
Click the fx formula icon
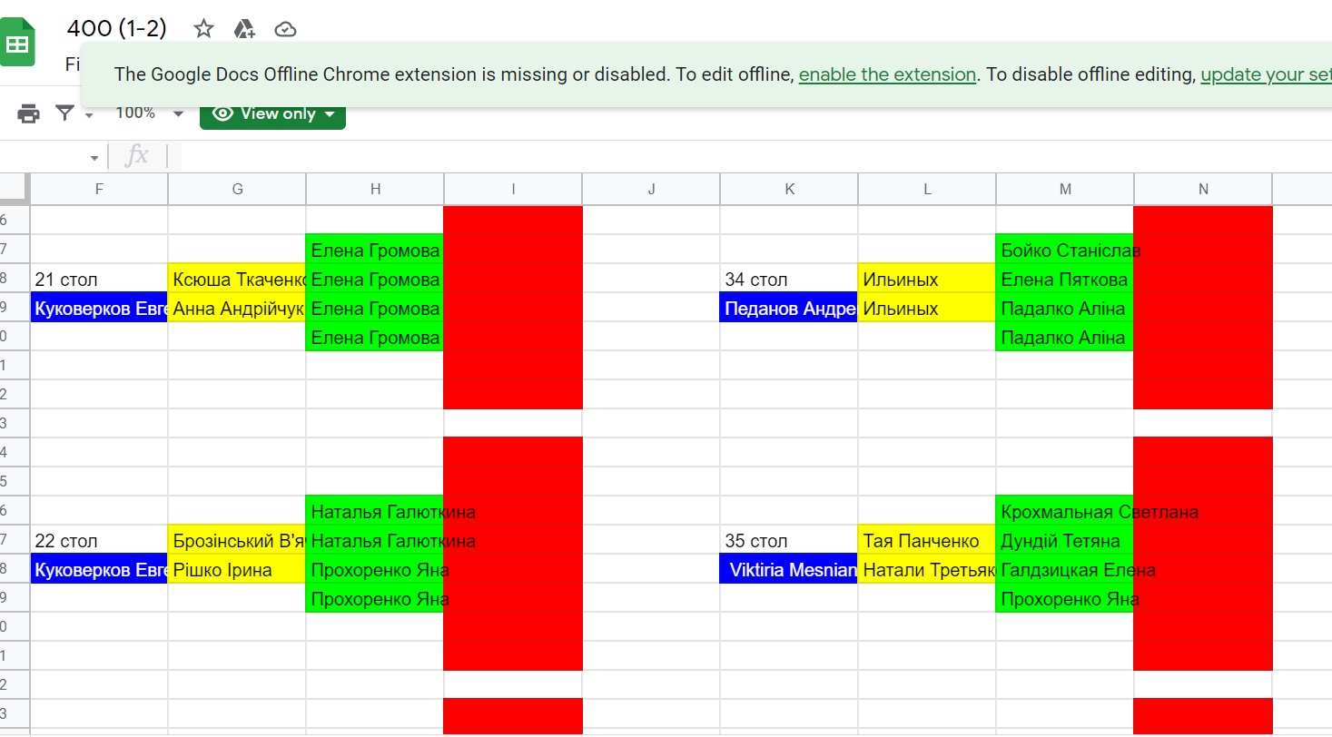[137, 156]
